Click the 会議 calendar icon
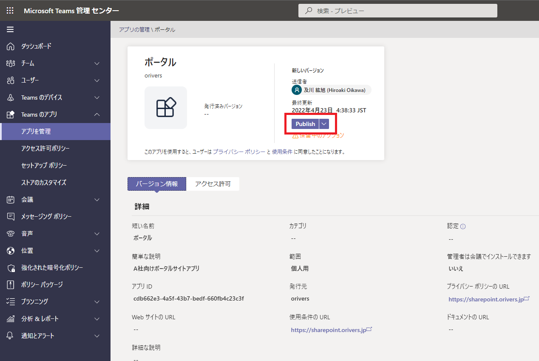 point(11,200)
